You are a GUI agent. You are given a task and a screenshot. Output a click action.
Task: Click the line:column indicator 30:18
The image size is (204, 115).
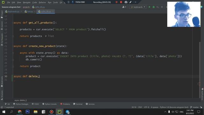point(134,107)
